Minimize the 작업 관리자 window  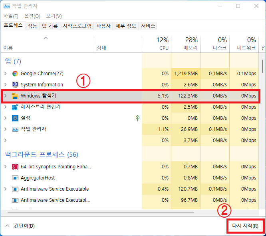(220, 6)
